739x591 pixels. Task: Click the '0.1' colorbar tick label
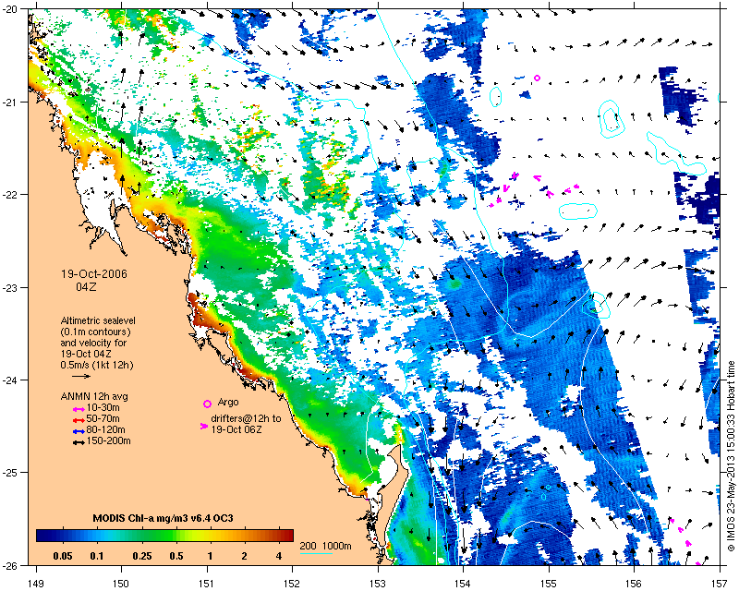point(97,556)
